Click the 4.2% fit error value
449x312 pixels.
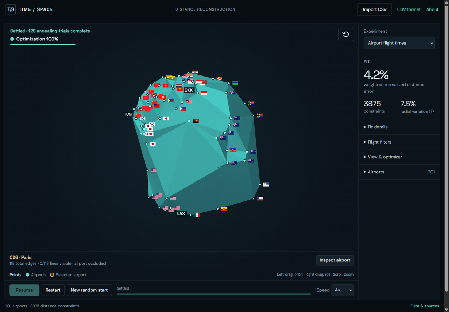click(x=376, y=74)
